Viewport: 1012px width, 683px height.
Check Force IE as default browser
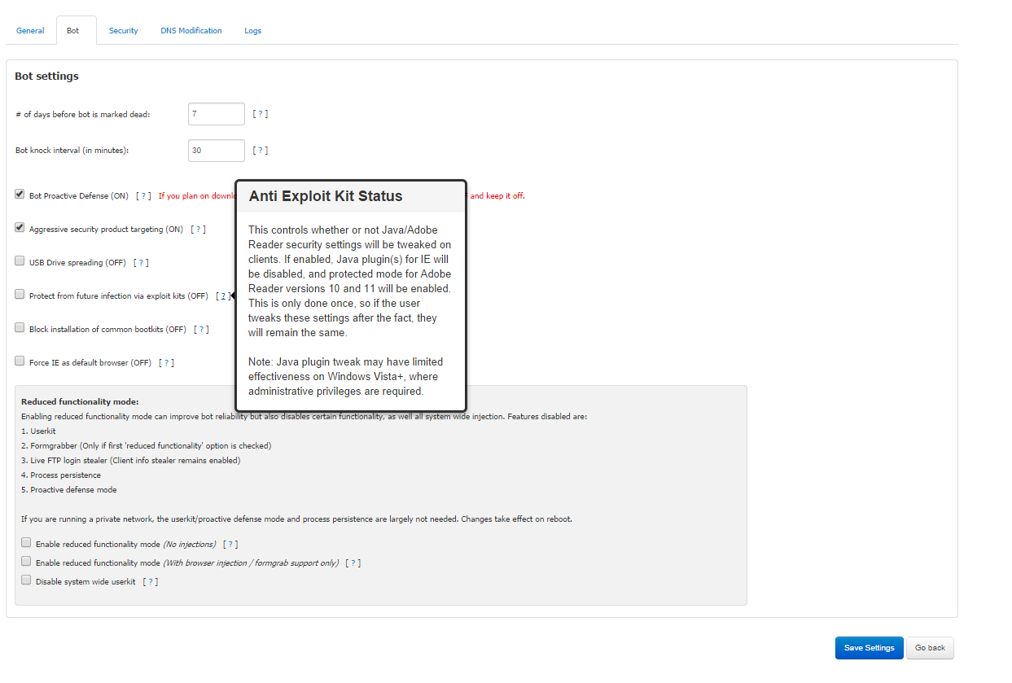[20, 361]
